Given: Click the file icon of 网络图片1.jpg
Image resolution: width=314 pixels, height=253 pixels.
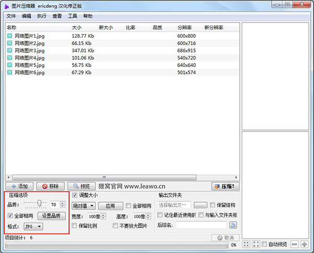Looking at the screenshot, I should [10, 36].
